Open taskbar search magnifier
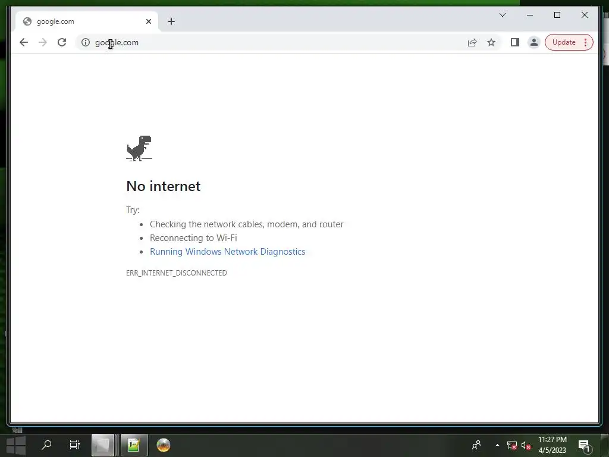Screen dimensions: 609x457 click(x=46, y=445)
